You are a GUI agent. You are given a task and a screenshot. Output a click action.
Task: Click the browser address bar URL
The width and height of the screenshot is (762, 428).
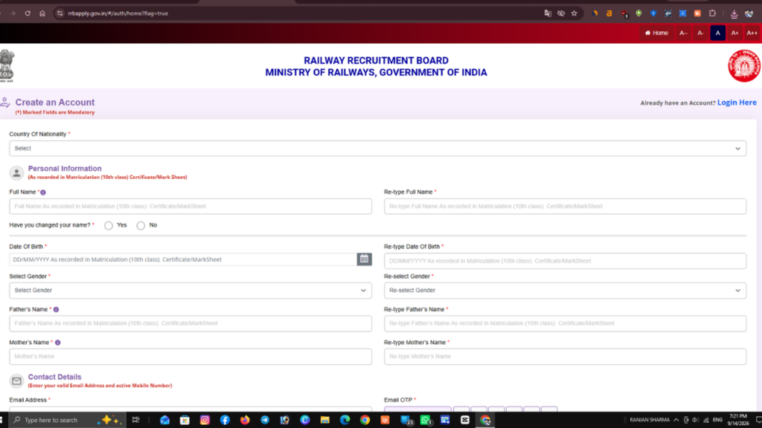pyautogui.click(x=118, y=13)
